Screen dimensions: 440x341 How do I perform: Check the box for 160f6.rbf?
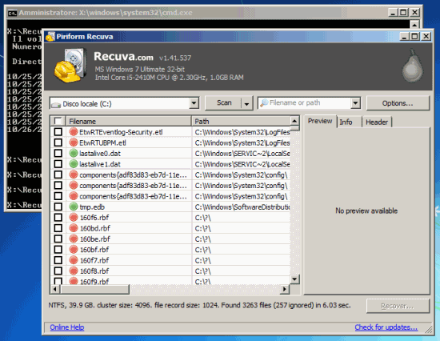pyautogui.click(x=58, y=218)
